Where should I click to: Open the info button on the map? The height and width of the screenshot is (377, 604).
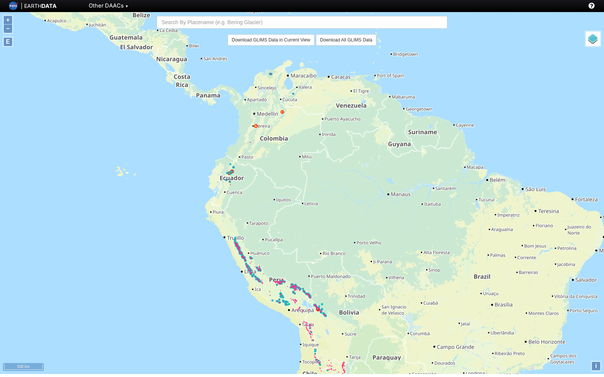[x=596, y=366]
